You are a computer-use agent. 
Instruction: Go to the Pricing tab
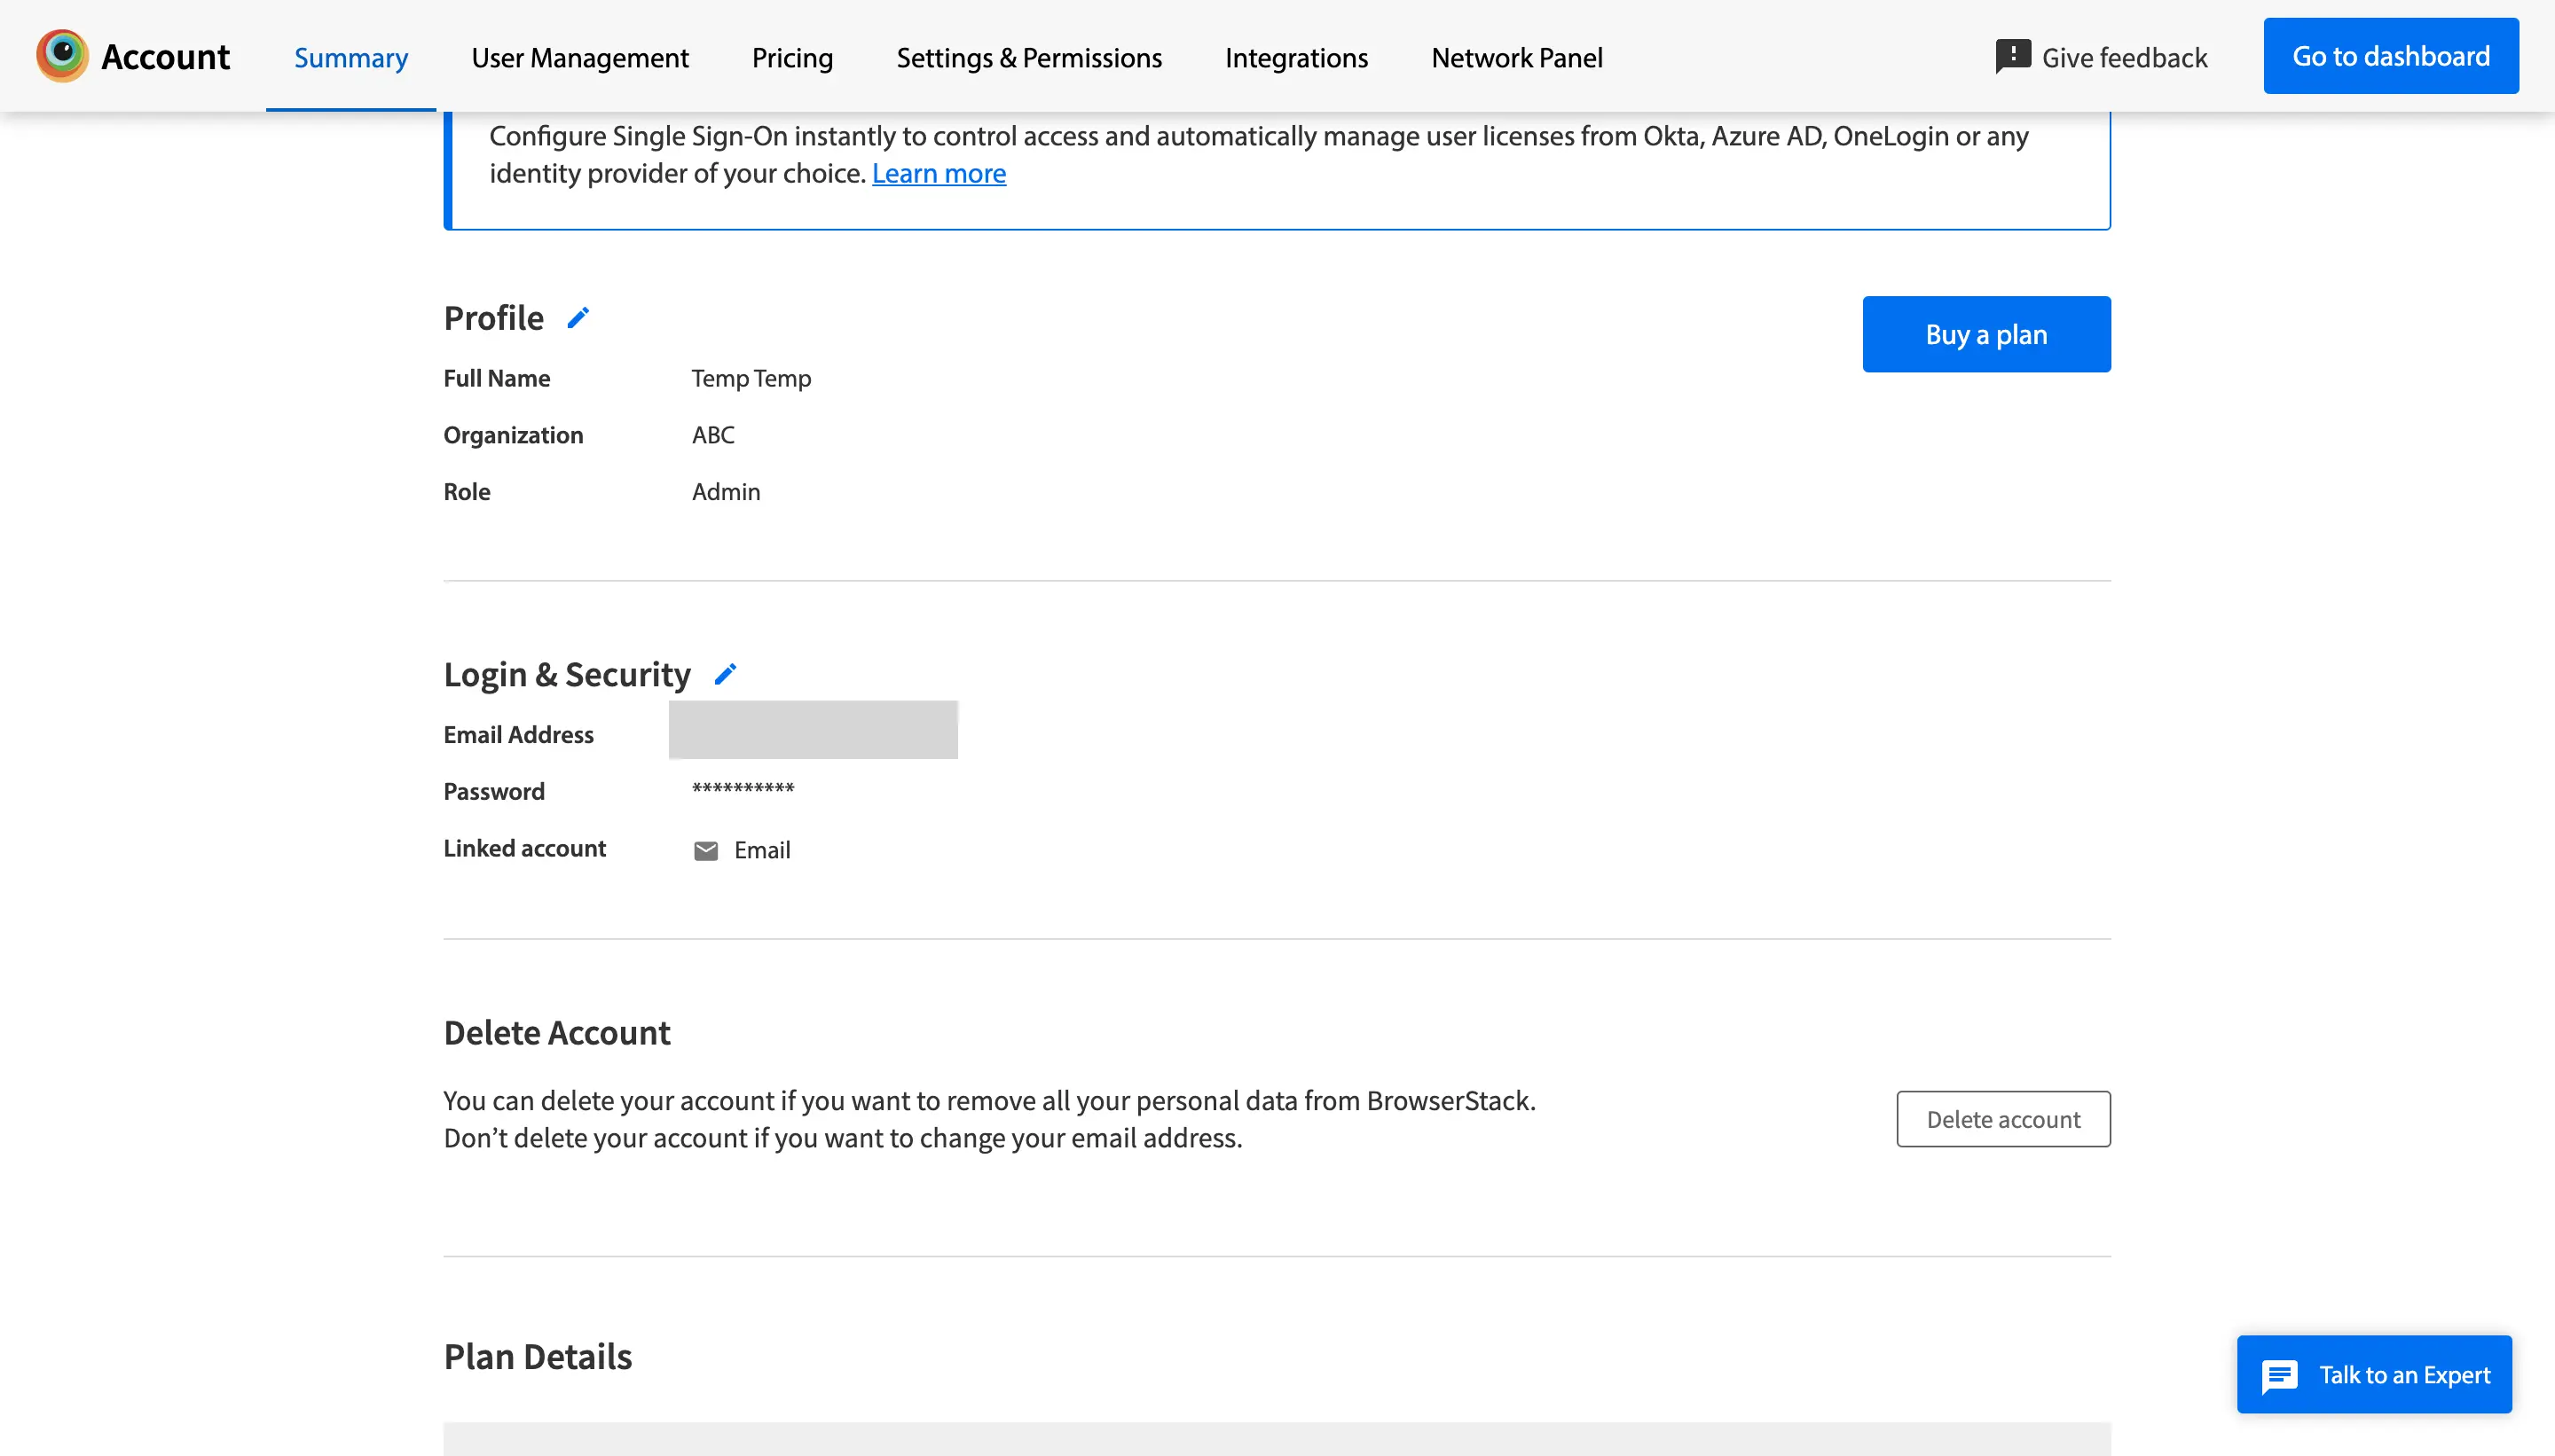(791, 57)
